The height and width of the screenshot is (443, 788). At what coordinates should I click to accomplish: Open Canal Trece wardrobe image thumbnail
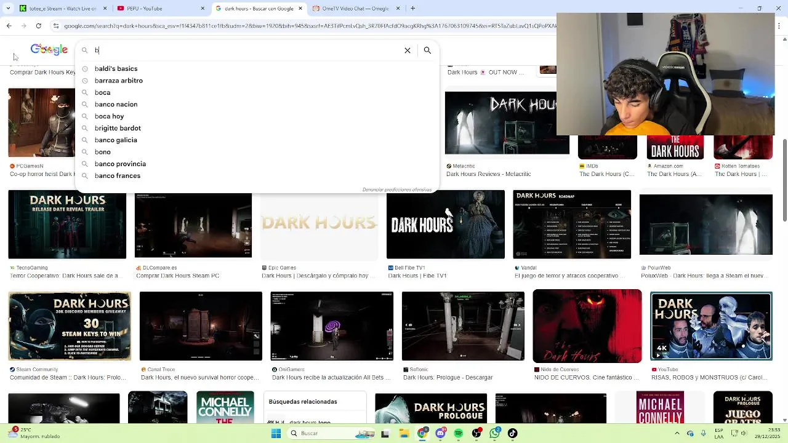point(201,326)
